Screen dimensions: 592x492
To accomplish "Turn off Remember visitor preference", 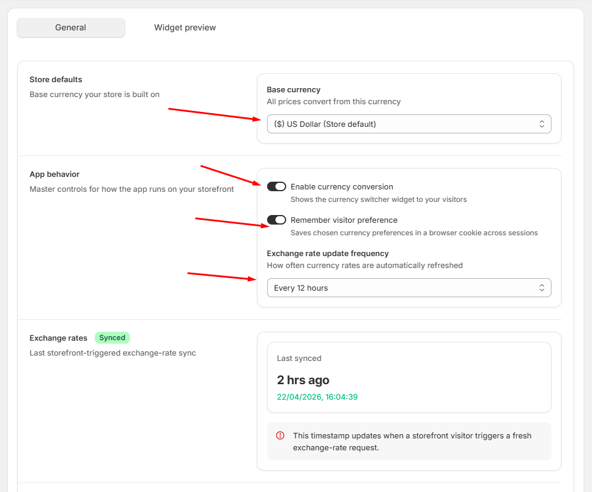I will coord(277,220).
